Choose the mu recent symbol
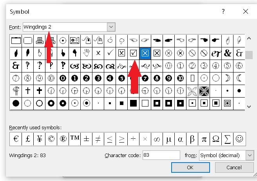This screenshot has height=181, width=257. point(168,139)
